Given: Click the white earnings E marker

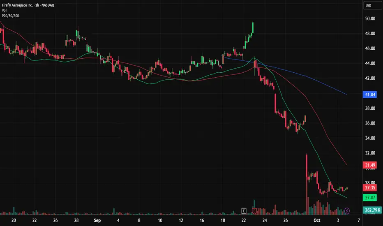Looking at the screenshot, I should [x=244, y=211].
